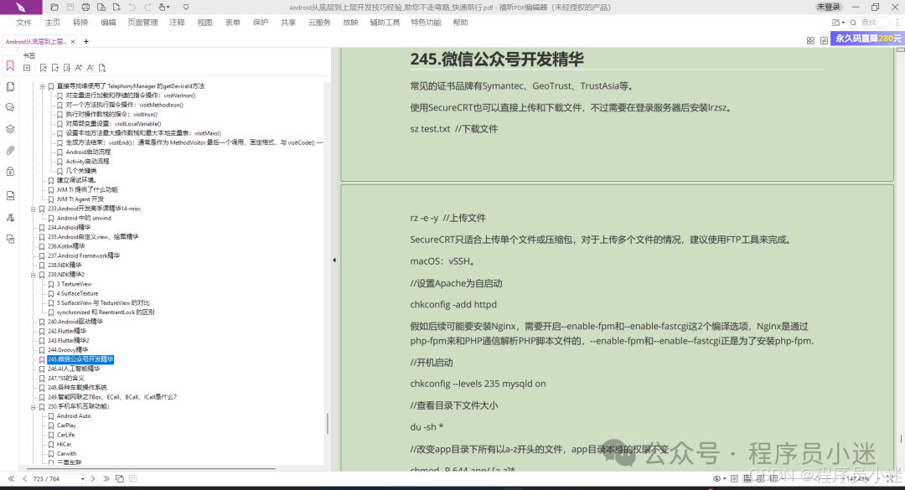Open the customize quick access toolbar dropdown
This screenshot has height=490, width=905.
pos(186,8)
